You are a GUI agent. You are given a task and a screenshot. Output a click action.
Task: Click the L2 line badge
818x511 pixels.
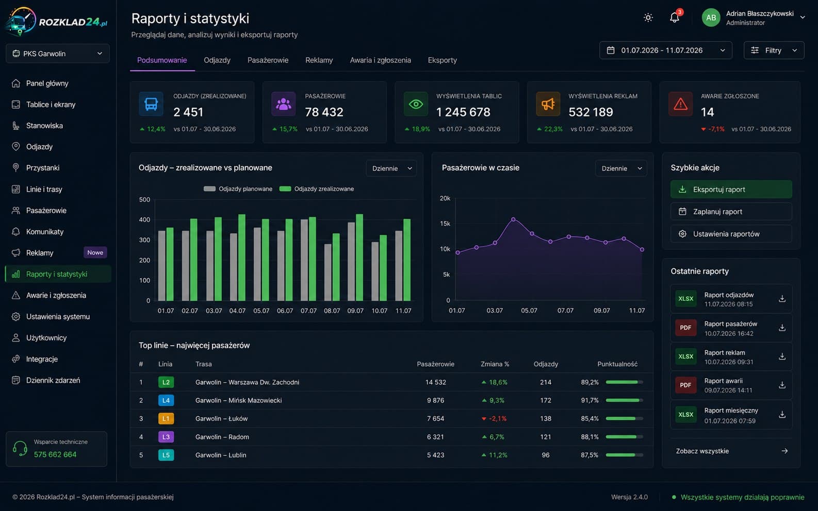tap(166, 382)
